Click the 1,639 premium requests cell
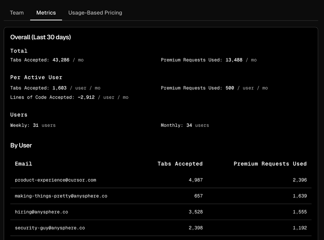Screen dimensions: 324x240 pyautogui.click(x=299, y=196)
